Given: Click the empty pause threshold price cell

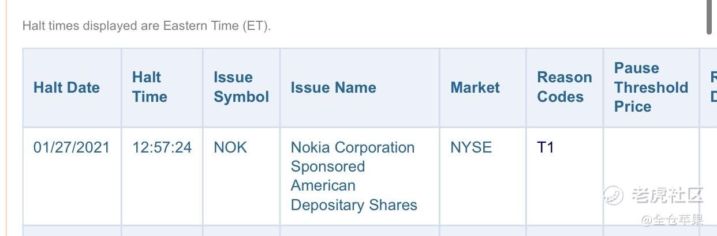Looking at the screenshot, I should coord(651,176).
